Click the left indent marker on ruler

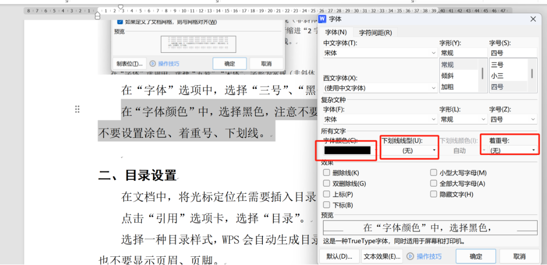(x=97, y=16)
